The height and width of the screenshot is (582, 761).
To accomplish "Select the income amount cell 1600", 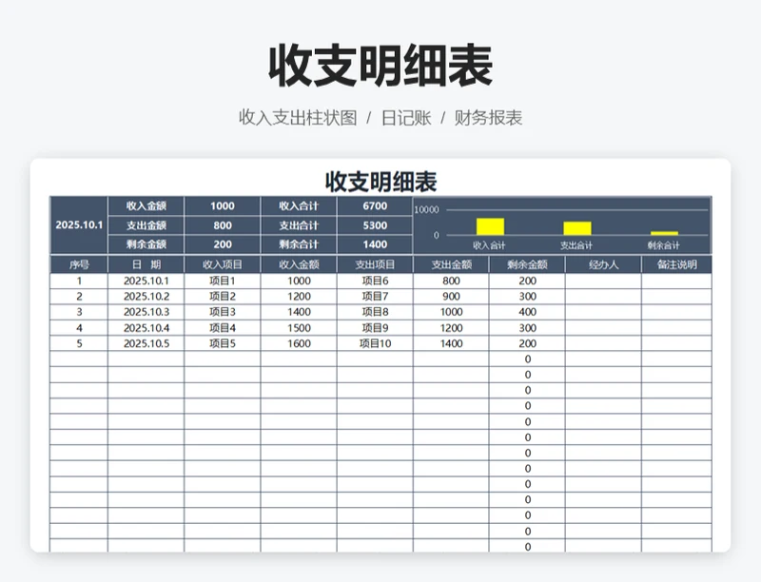I will (x=299, y=343).
